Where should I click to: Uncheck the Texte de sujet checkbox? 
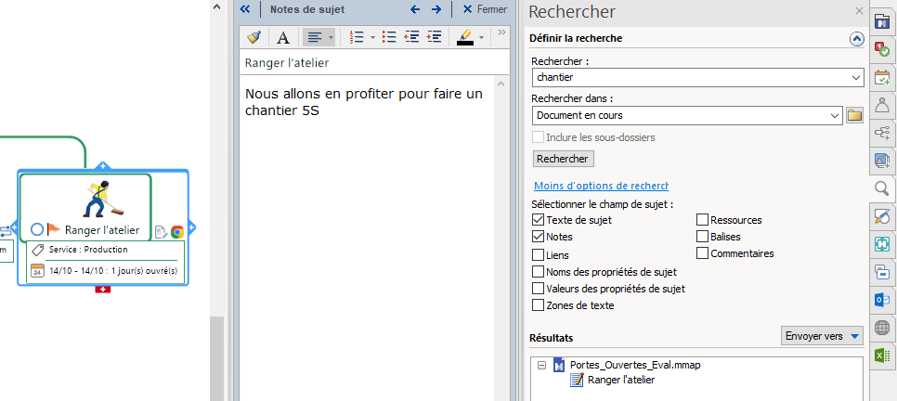pos(539,220)
